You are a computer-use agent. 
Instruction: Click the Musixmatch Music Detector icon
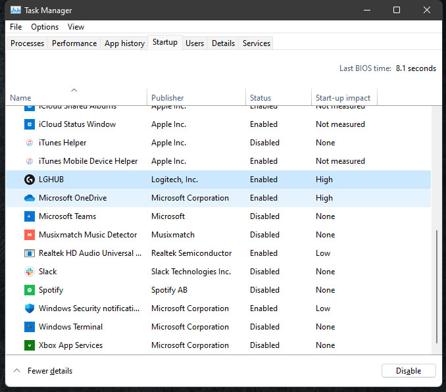(x=30, y=235)
